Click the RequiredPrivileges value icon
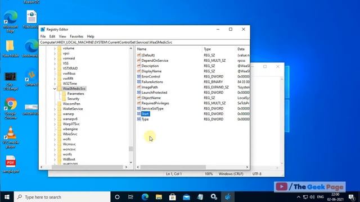The image size is (360, 202). click(x=139, y=103)
